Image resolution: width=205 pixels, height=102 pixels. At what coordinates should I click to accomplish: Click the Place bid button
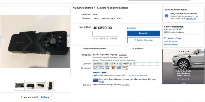click(144, 33)
